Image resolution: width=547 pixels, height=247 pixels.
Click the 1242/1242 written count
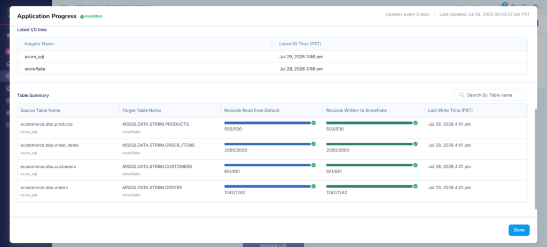pos(337,192)
